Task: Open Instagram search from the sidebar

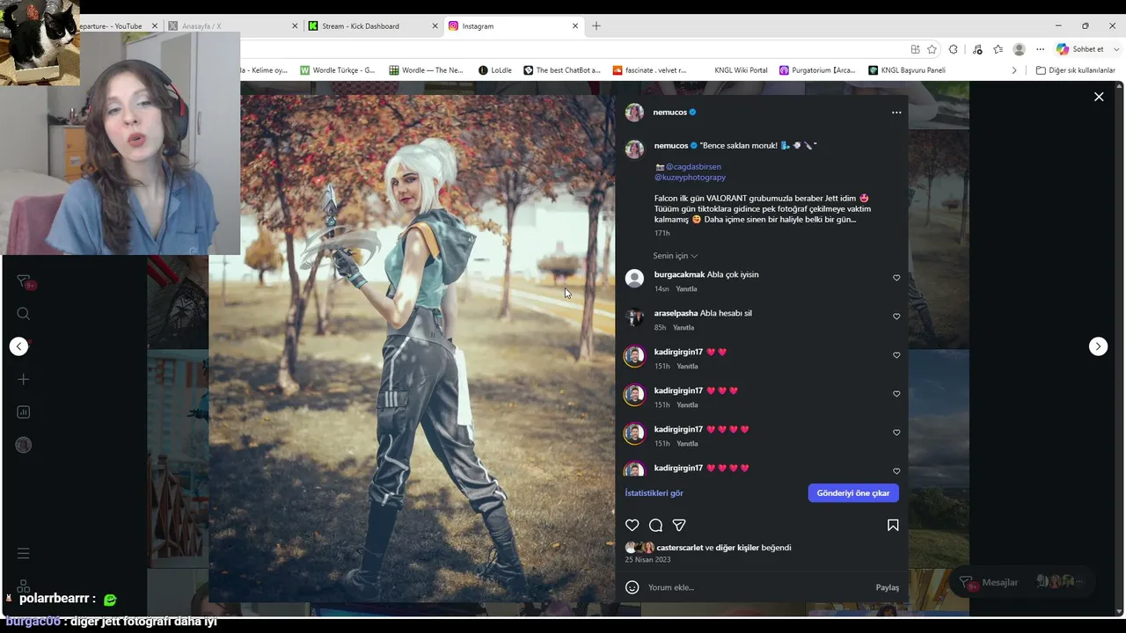Action: click(24, 314)
